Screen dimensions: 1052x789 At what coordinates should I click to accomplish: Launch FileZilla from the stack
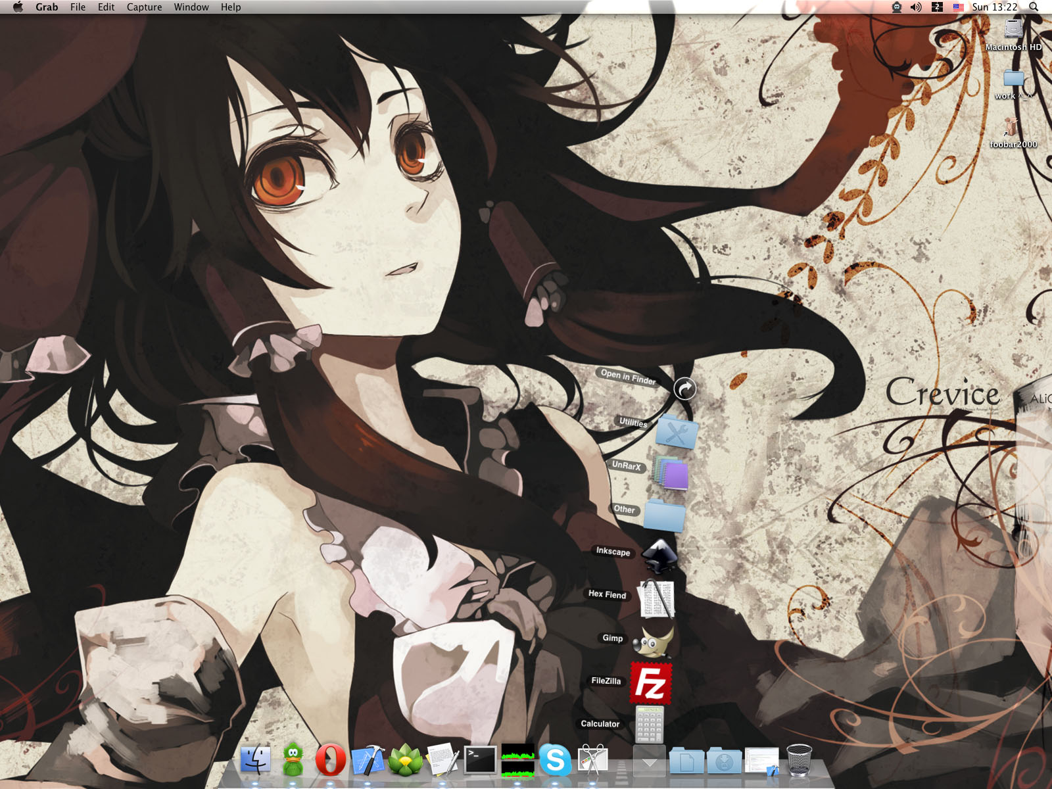tap(650, 683)
